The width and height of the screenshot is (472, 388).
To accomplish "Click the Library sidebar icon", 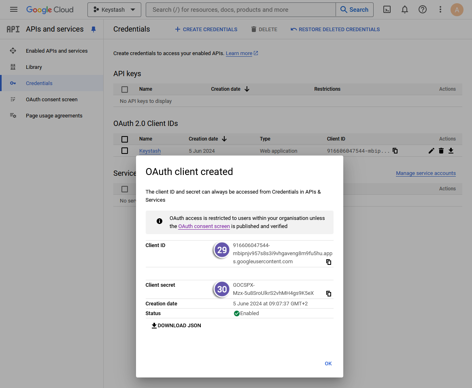I will point(13,67).
